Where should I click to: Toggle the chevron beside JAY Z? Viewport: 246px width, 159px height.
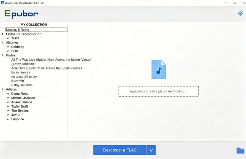(x=8, y=115)
